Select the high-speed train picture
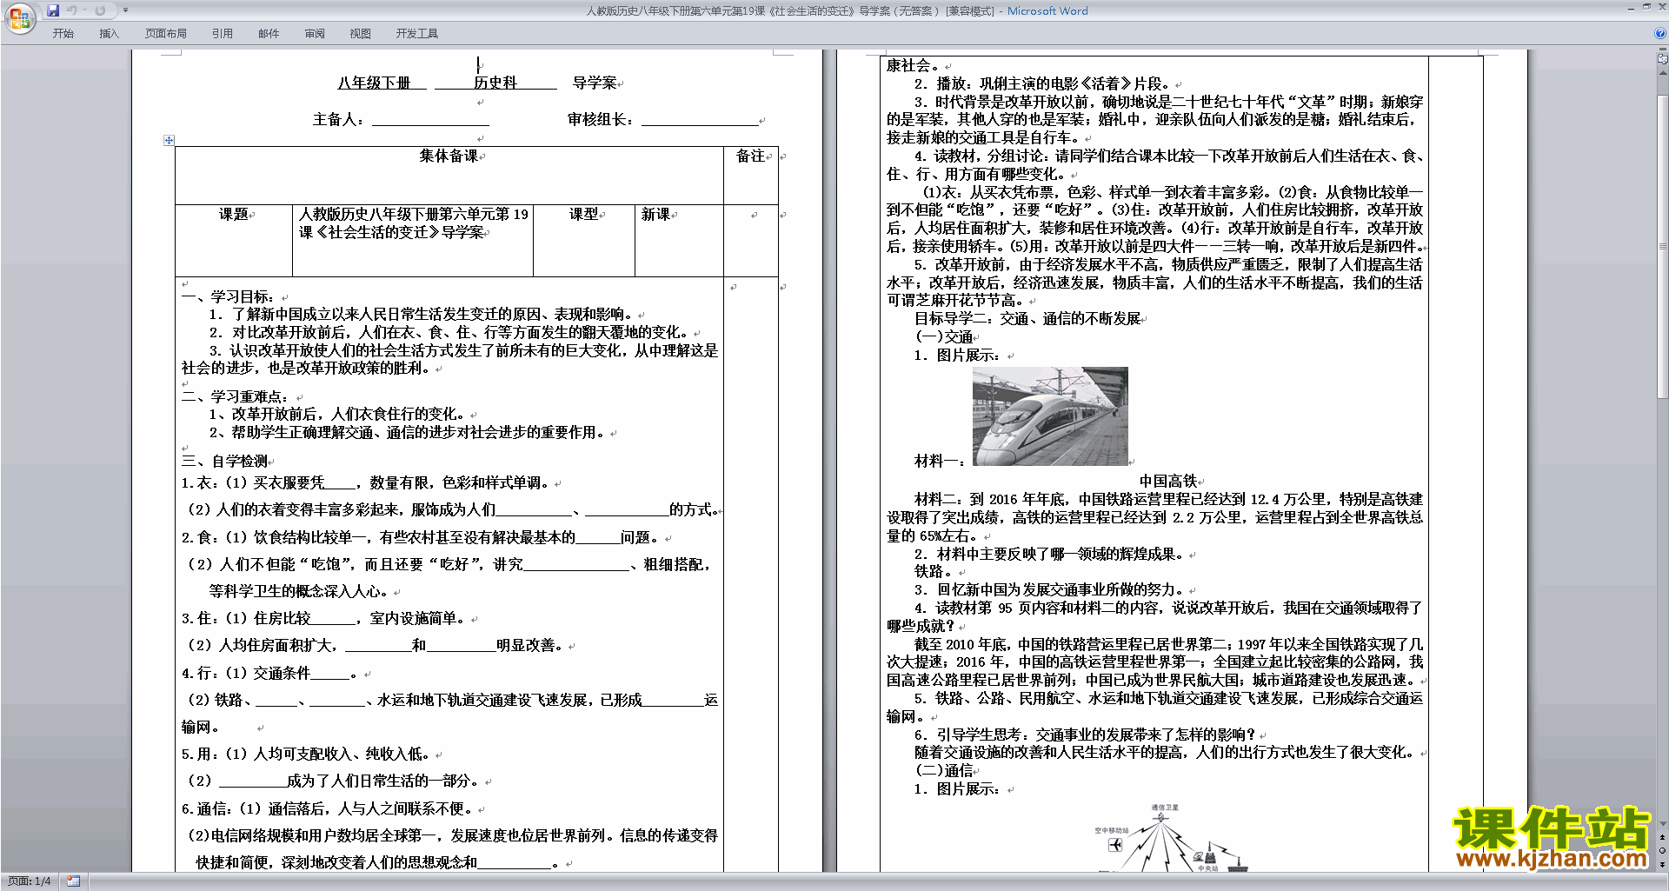The height and width of the screenshot is (891, 1669). [1050, 416]
